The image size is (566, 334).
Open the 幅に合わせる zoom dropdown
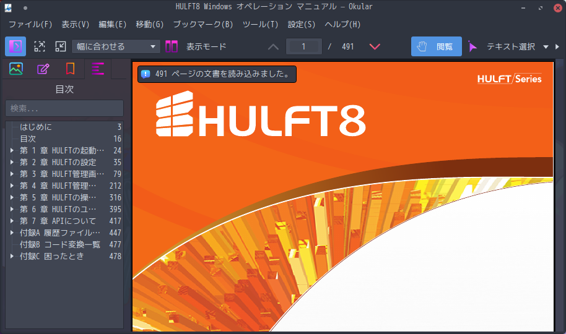(116, 46)
